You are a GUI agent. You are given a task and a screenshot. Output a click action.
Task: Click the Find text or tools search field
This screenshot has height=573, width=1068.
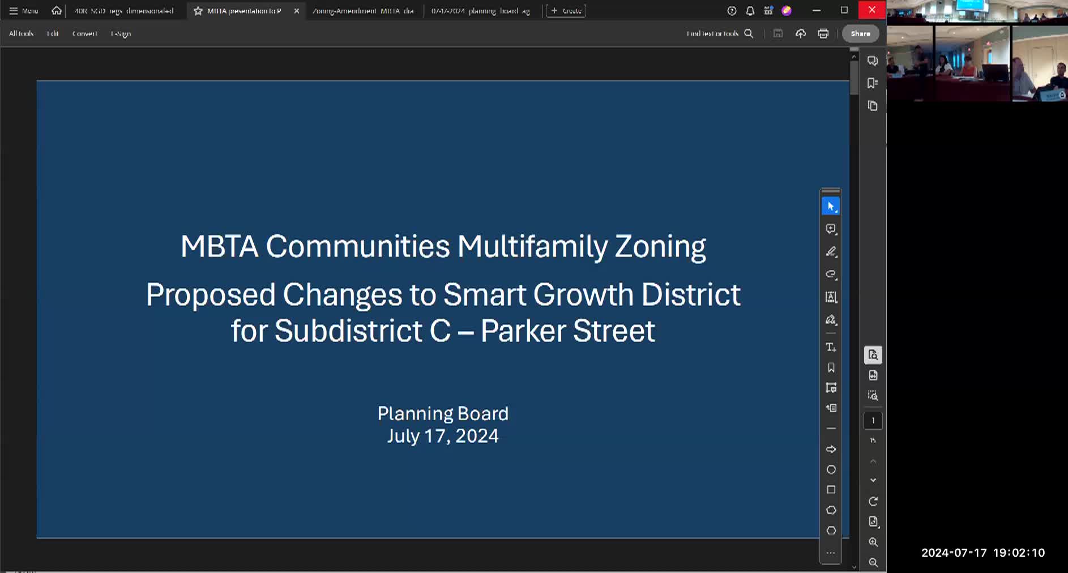[720, 33]
